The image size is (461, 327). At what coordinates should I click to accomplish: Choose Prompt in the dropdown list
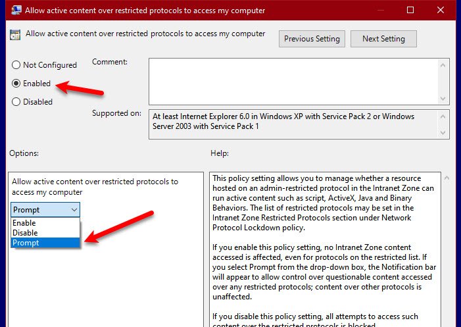[45, 243]
